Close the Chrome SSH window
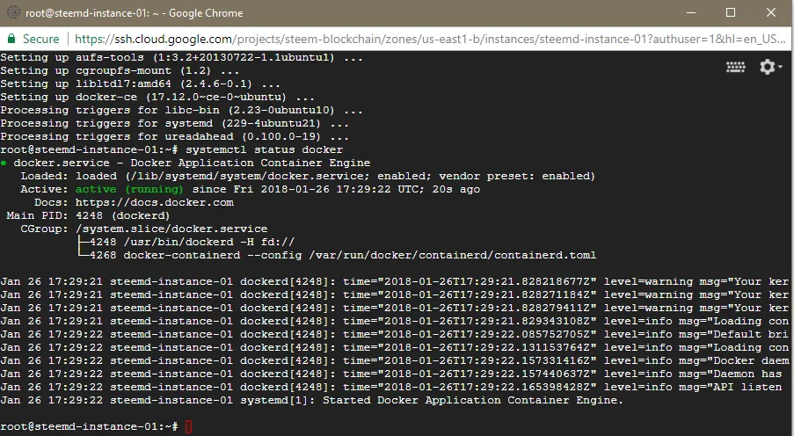The height and width of the screenshot is (436, 794). [771, 12]
